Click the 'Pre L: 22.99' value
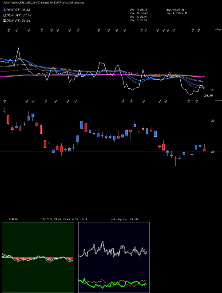The width and height of the screenshot is (222, 293). tap(139, 17)
